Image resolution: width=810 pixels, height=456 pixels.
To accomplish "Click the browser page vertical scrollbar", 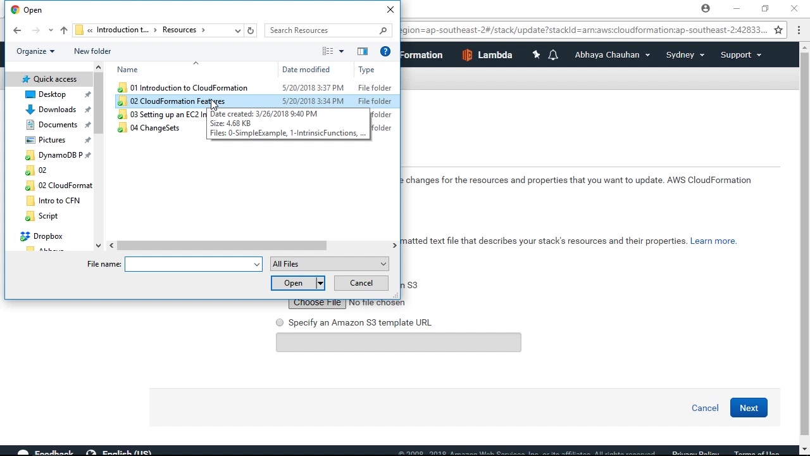I will click(804, 244).
